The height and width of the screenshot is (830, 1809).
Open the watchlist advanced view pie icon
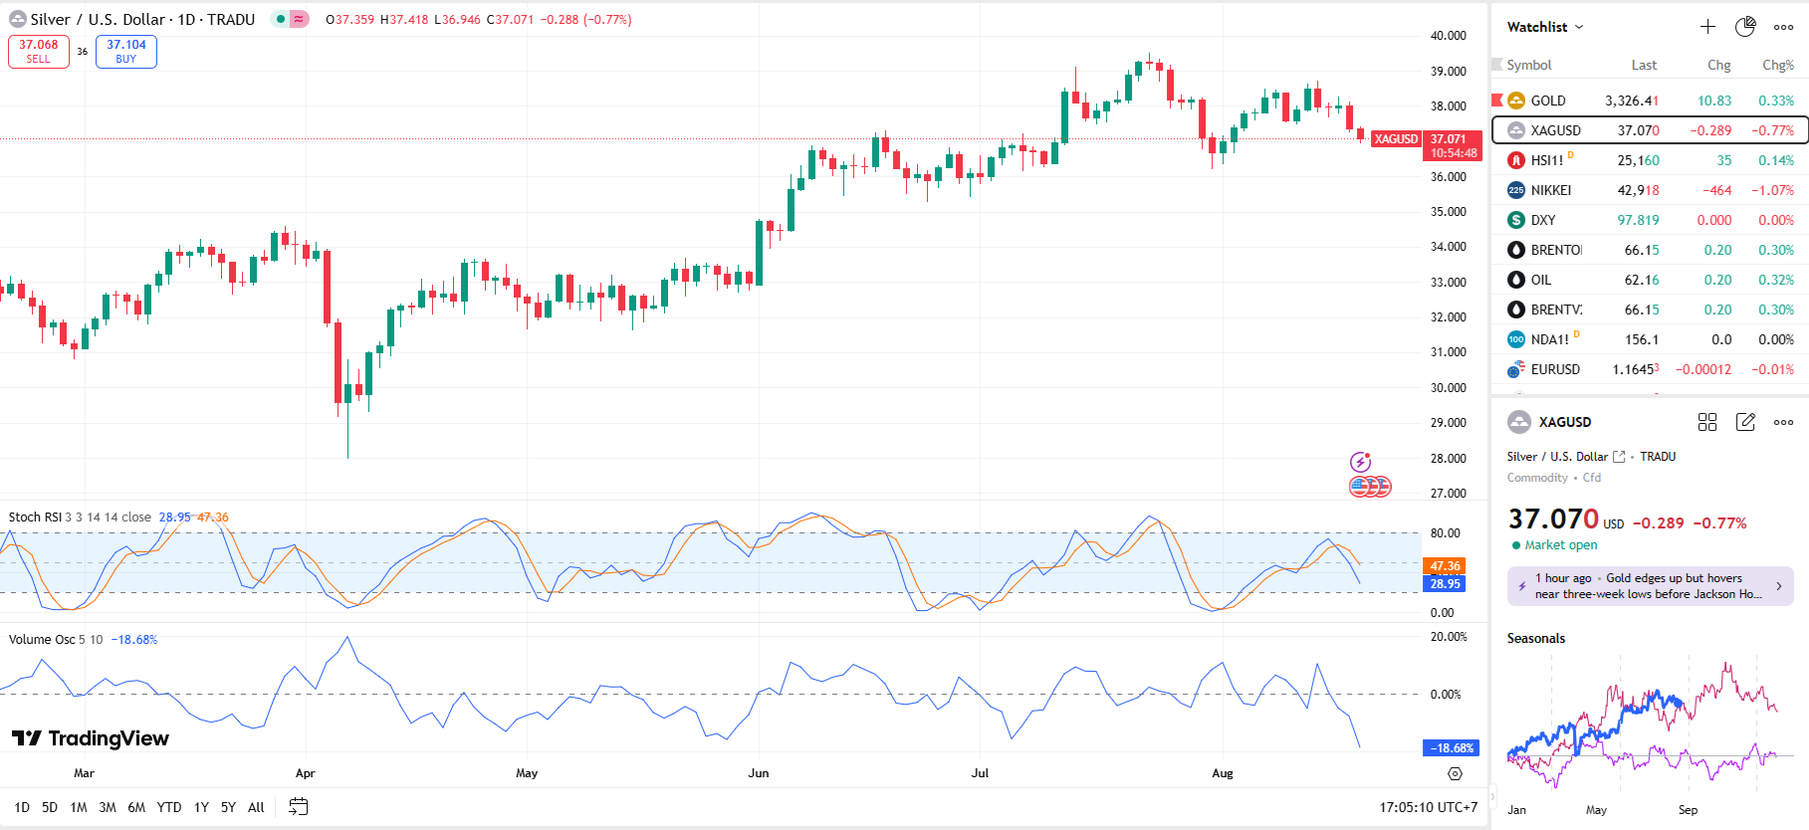(1745, 27)
